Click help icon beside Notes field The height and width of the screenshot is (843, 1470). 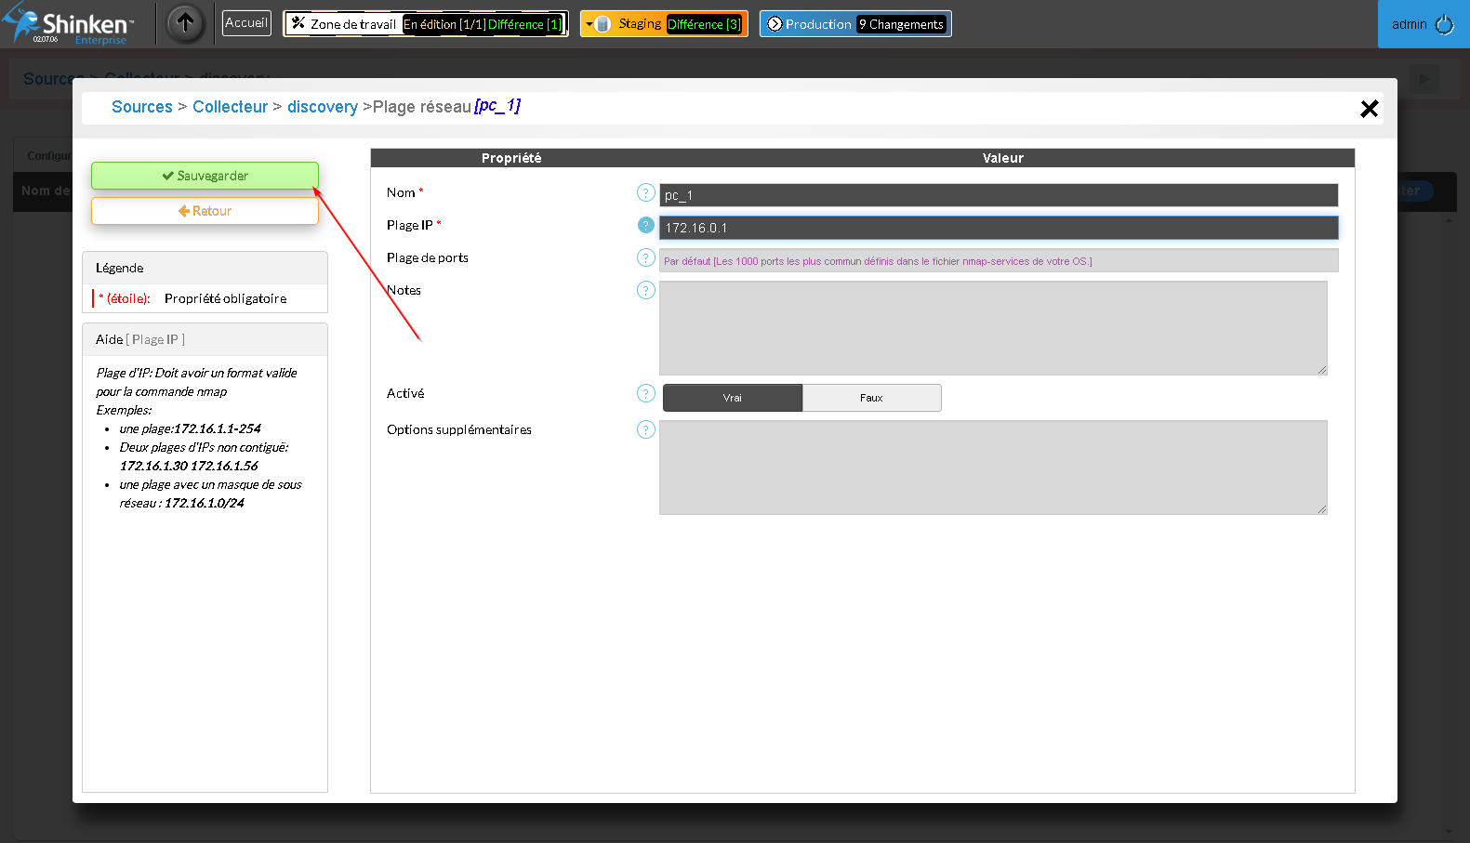click(x=646, y=290)
